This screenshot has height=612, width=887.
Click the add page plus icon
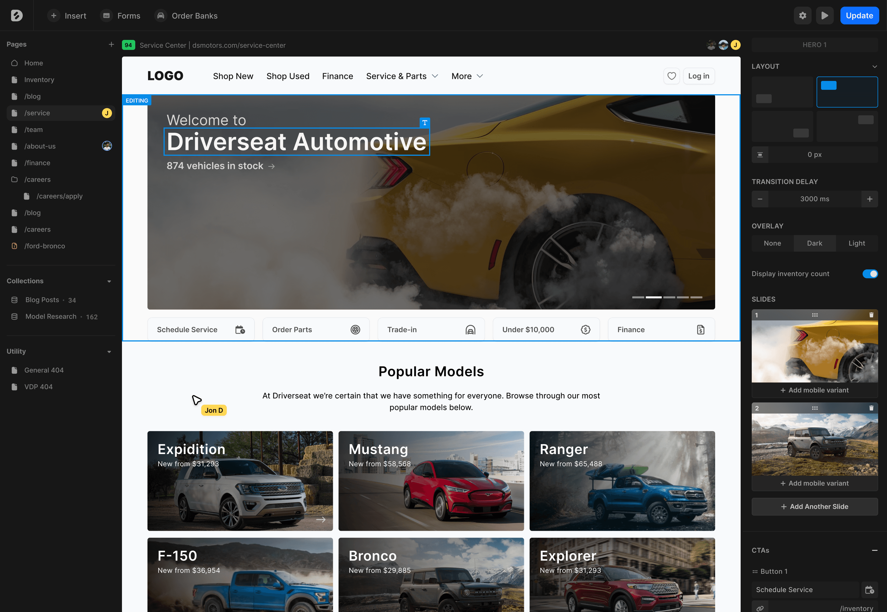click(x=111, y=44)
